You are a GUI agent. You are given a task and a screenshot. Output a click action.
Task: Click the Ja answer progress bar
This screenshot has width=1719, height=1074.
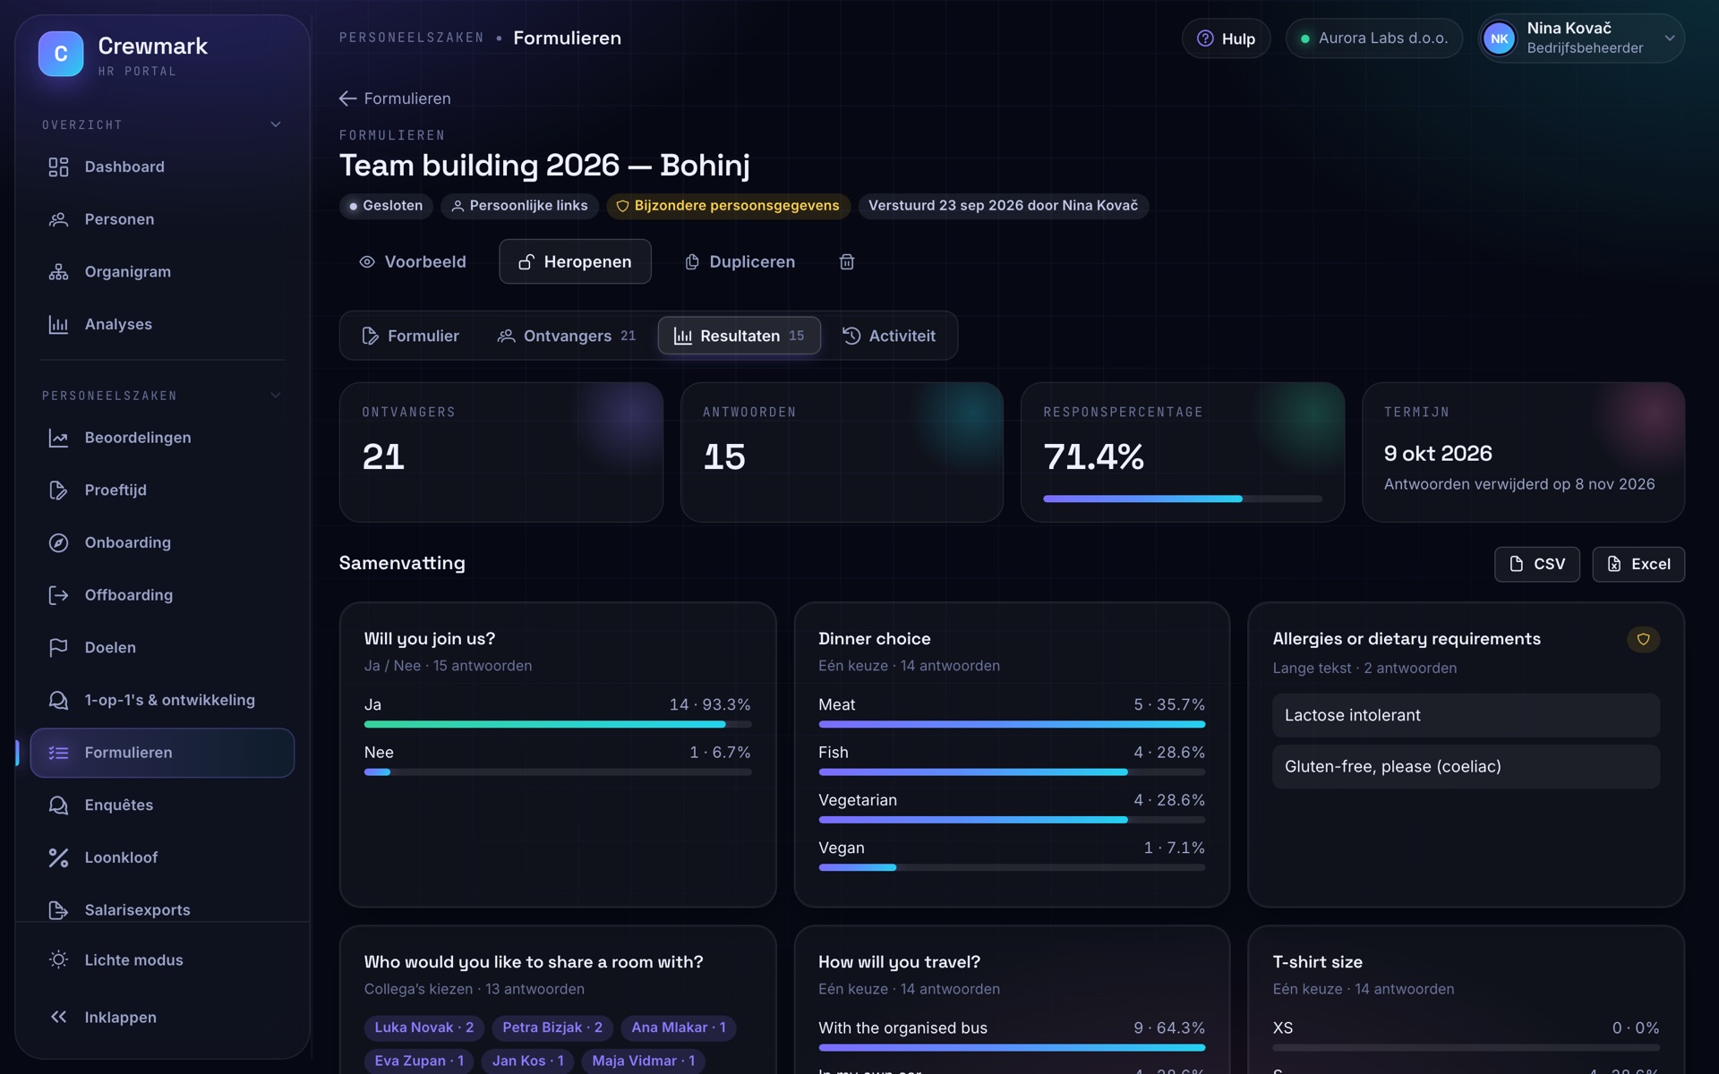[x=558, y=724]
